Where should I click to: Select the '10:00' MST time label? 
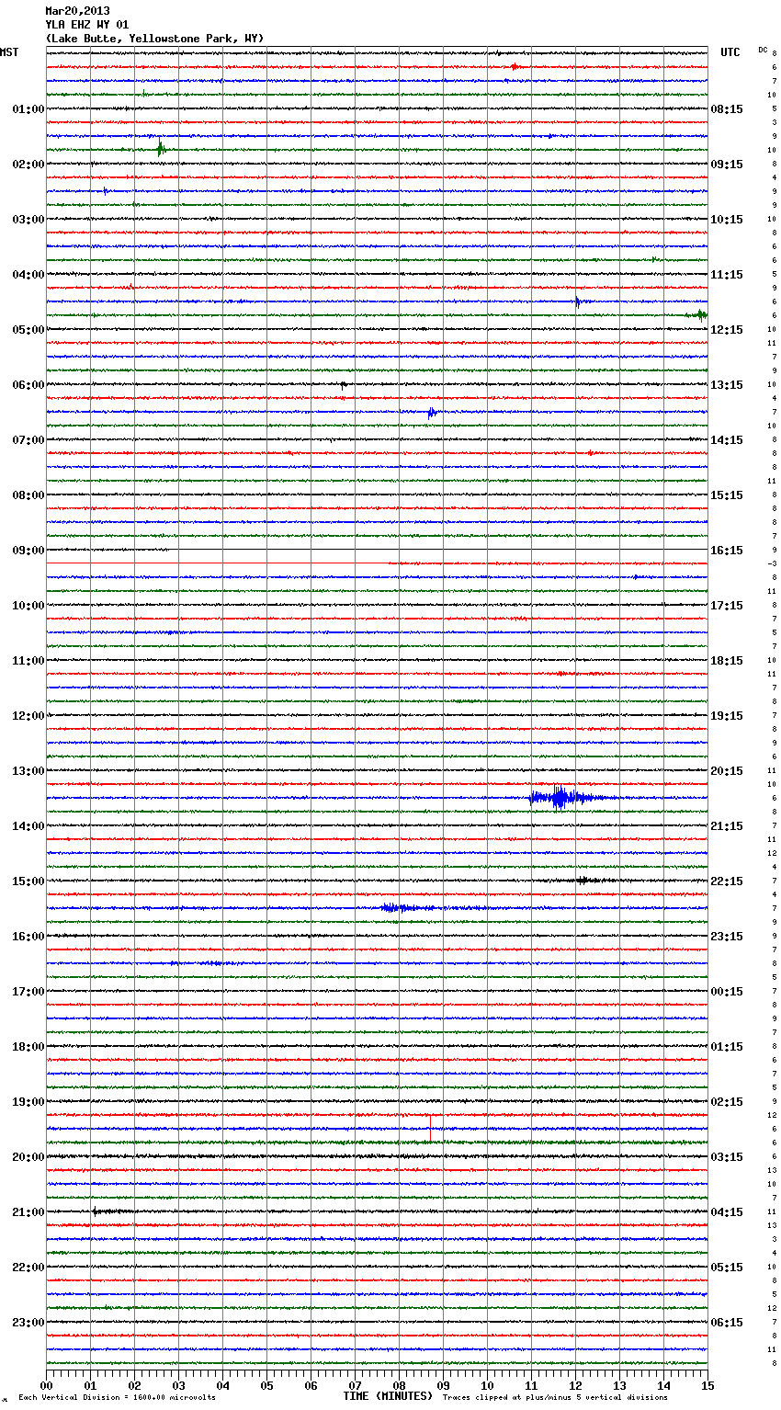tap(28, 606)
